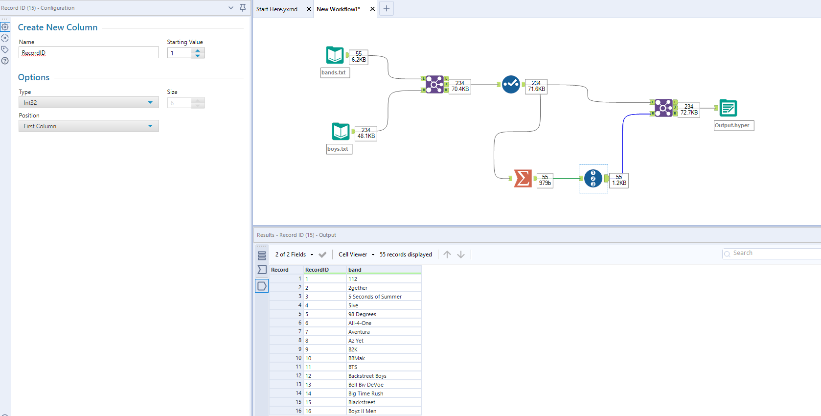Switch to the Start Here.yxmd tab
Image resolution: width=821 pixels, height=416 pixels.
(277, 9)
